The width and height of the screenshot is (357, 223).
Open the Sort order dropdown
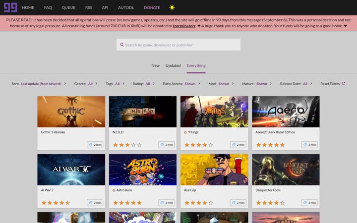39,84
